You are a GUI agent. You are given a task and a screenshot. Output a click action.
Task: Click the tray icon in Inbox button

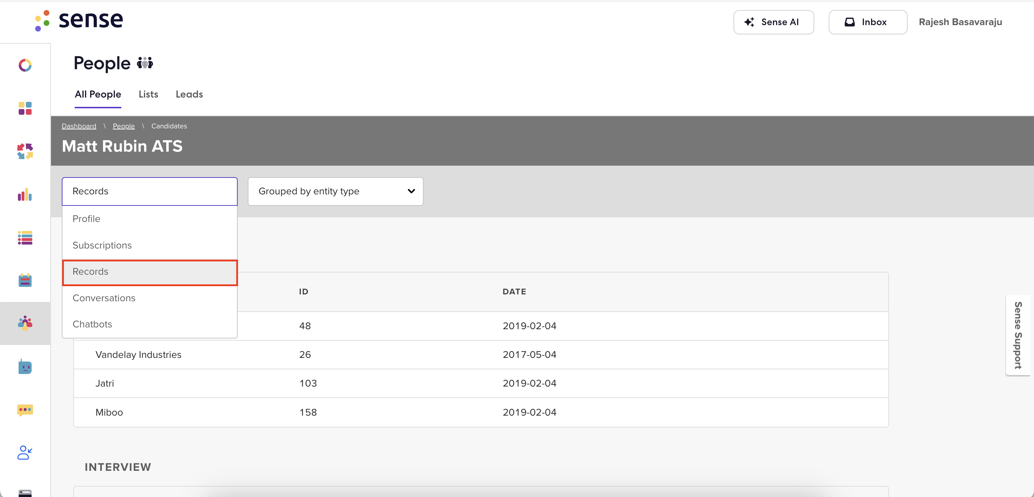[x=849, y=22]
